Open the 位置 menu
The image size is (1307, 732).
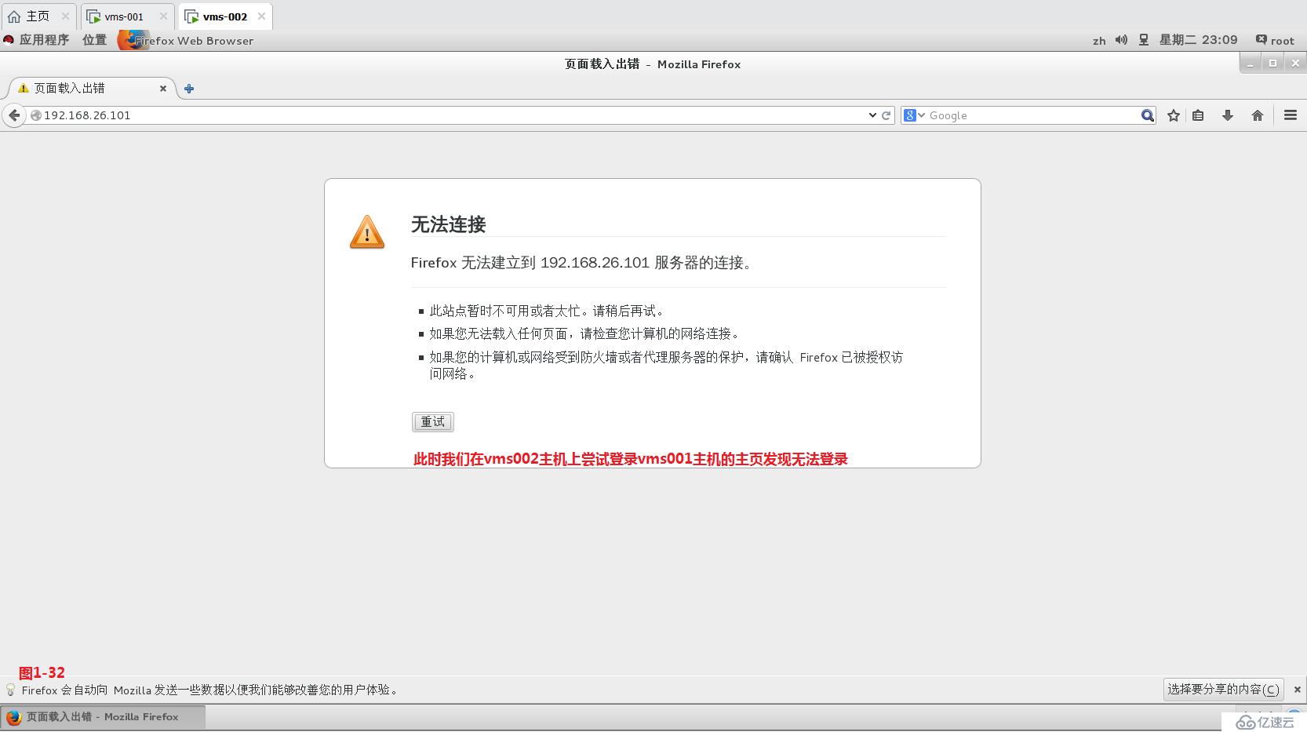(x=94, y=40)
